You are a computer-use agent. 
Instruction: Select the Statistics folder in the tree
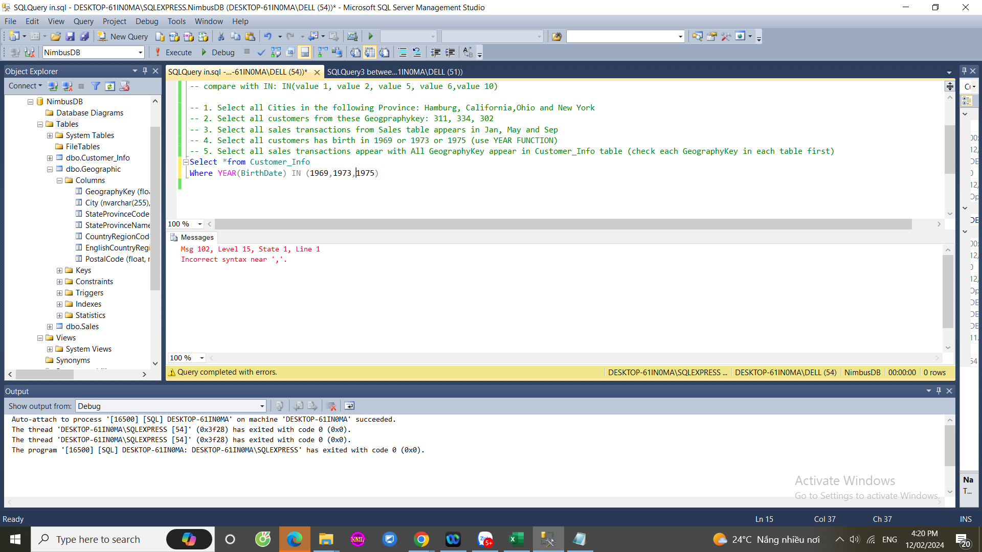click(90, 315)
